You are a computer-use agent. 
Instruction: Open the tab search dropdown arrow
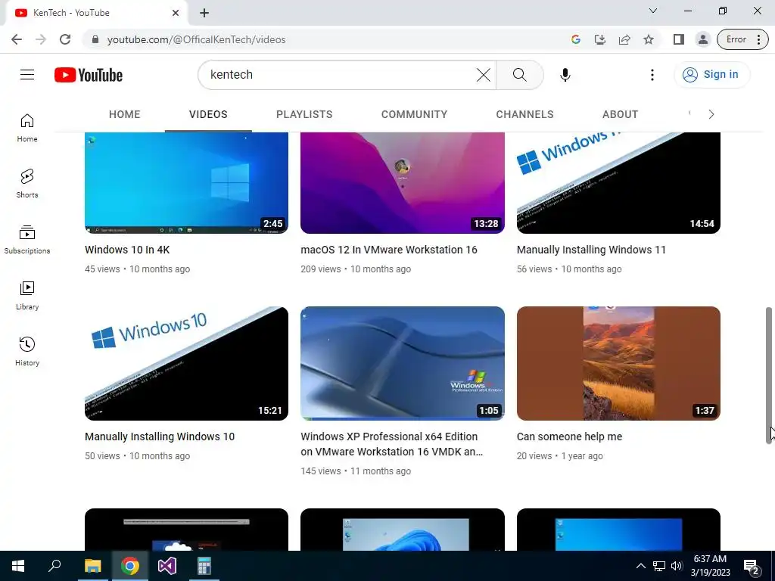[x=653, y=11]
